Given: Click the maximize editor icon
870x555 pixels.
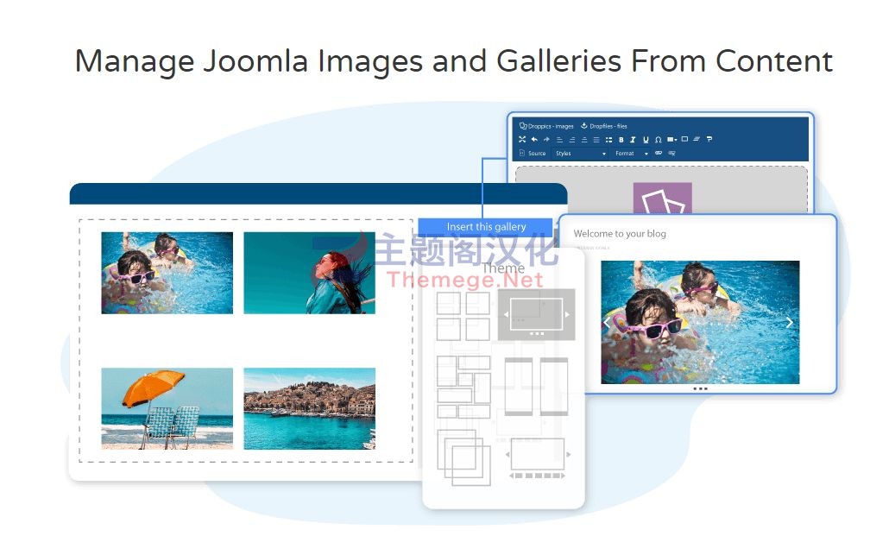Looking at the screenshot, I should click(x=522, y=139).
